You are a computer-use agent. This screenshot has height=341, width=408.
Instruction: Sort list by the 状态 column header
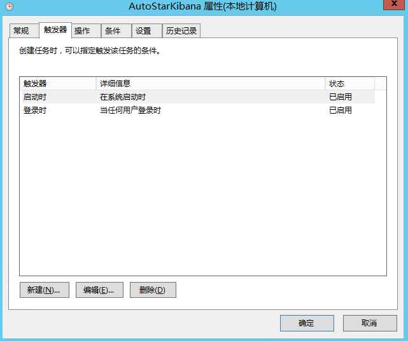pos(349,84)
